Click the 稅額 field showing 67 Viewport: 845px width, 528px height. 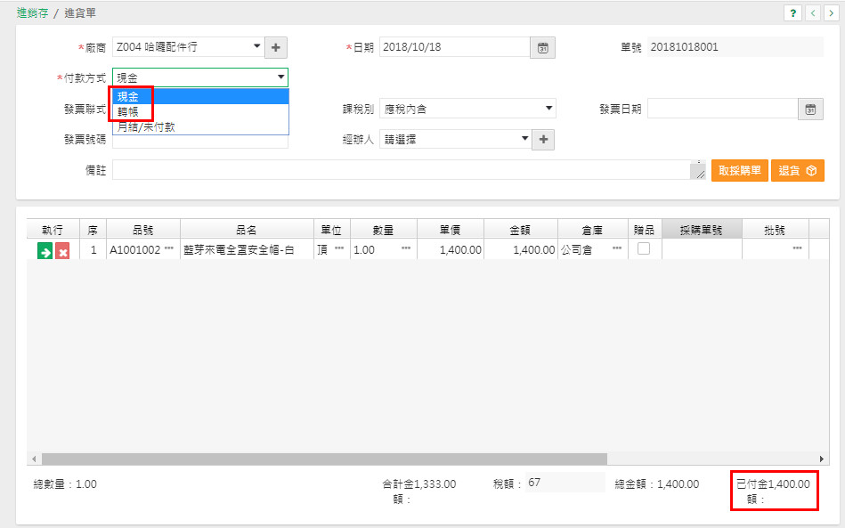565,483
